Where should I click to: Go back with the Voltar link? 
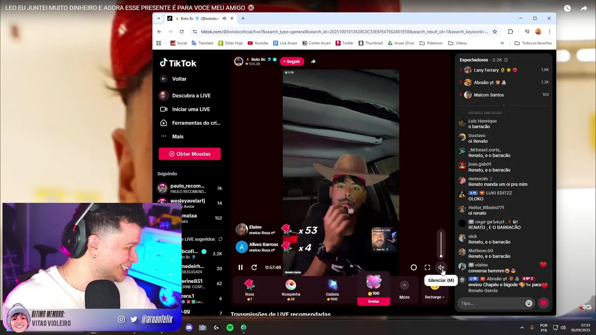coord(179,79)
